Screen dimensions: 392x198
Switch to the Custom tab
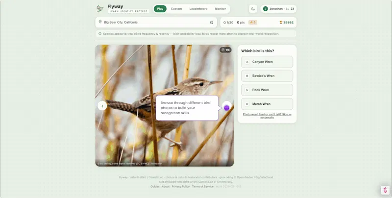click(176, 9)
